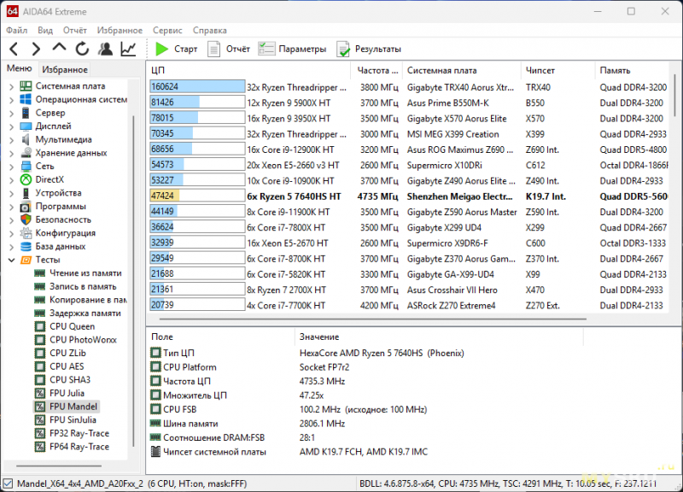Open the Запись в память test

click(83, 287)
